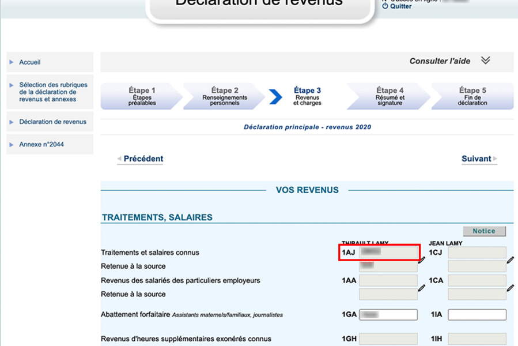
Task: Open the Notice button
Action: click(x=484, y=231)
